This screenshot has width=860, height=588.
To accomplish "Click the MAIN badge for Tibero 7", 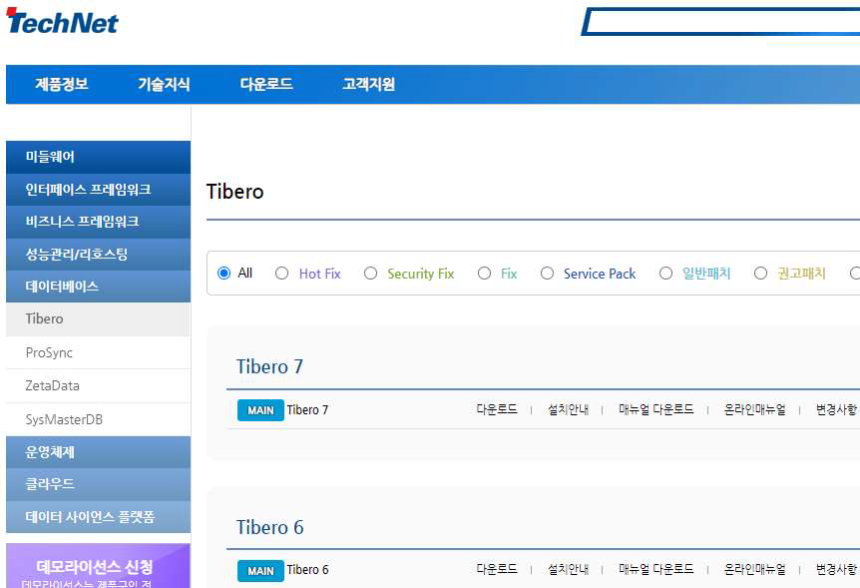I will [260, 410].
